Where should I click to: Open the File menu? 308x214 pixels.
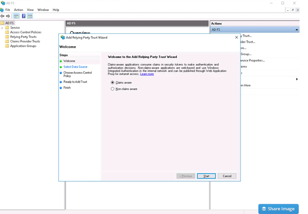click(8, 10)
